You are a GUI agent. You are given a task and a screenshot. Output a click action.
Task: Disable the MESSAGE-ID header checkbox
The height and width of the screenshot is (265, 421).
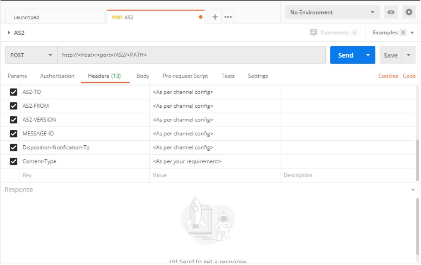coord(13,134)
